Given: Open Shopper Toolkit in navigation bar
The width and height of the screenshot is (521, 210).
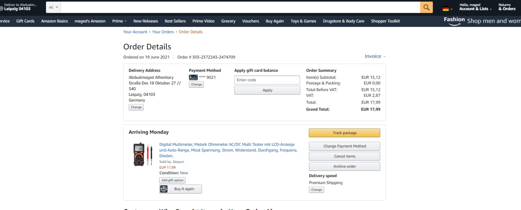Looking at the screenshot, I should pos(385,21).
